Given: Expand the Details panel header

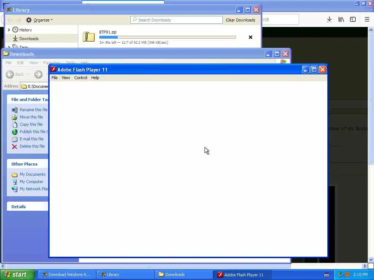Looking at the screenshot, I should (x=28, y=207).
